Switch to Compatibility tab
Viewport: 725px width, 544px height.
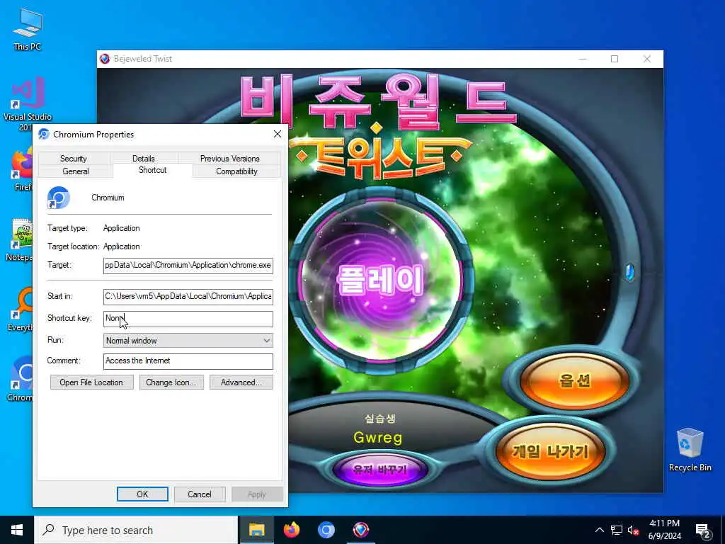pyautogui.click(x=236, y=171)
